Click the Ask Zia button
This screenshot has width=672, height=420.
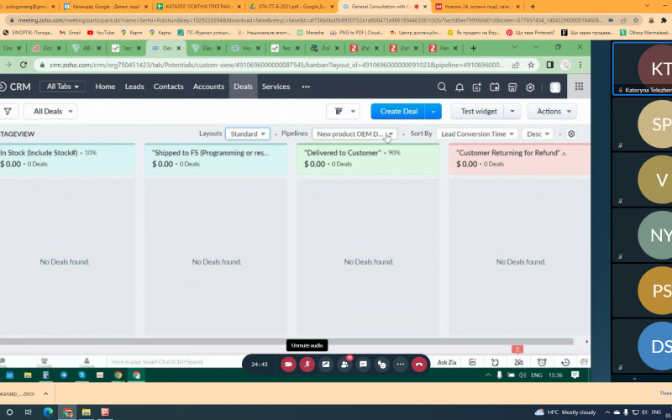pyautogui.click(x=447, y=362)
